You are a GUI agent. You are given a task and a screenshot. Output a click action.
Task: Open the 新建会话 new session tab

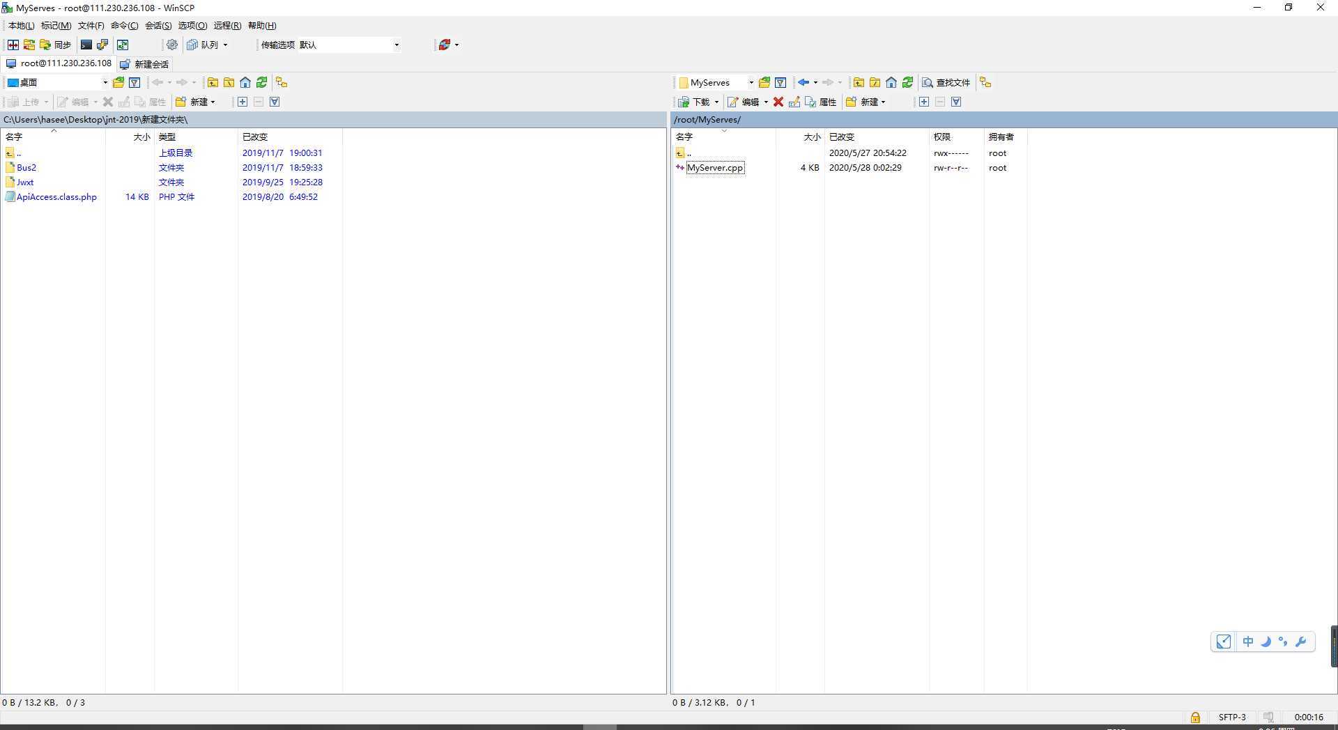click(144, 64)
